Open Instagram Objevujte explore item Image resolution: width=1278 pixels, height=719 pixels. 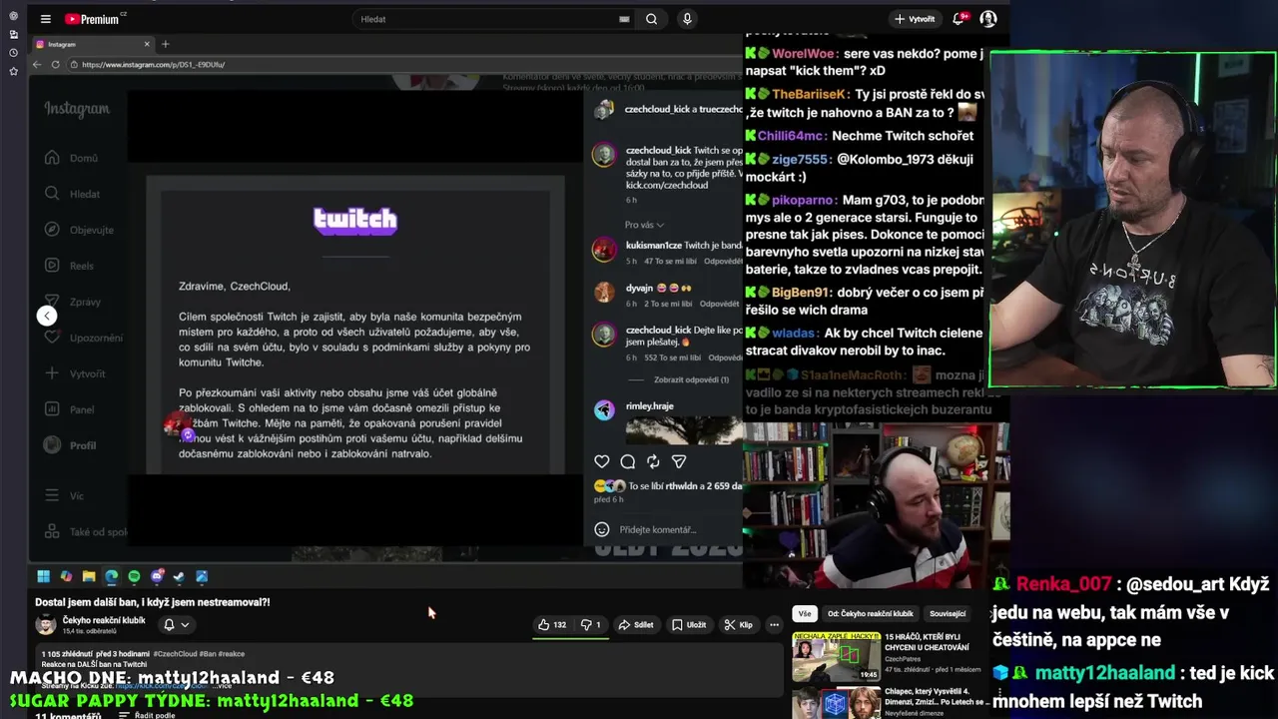point(80,230)
